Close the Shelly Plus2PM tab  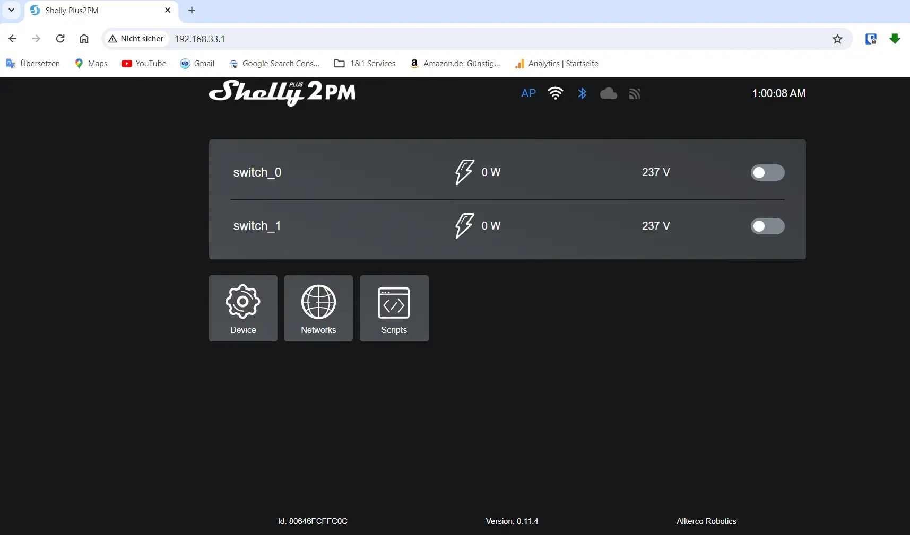coord(168,10)
